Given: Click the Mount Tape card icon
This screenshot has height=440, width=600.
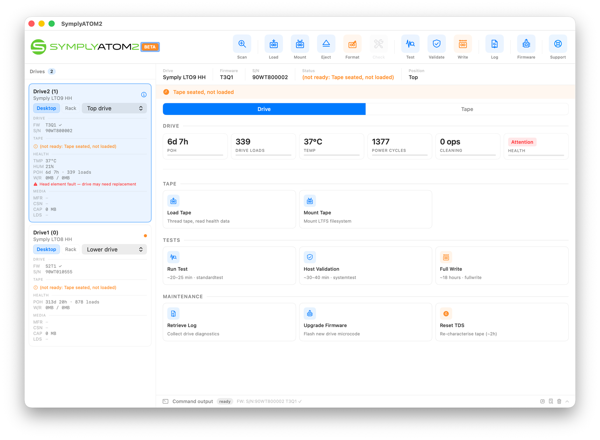Looking at the screenshot, I should click(310, 201).
